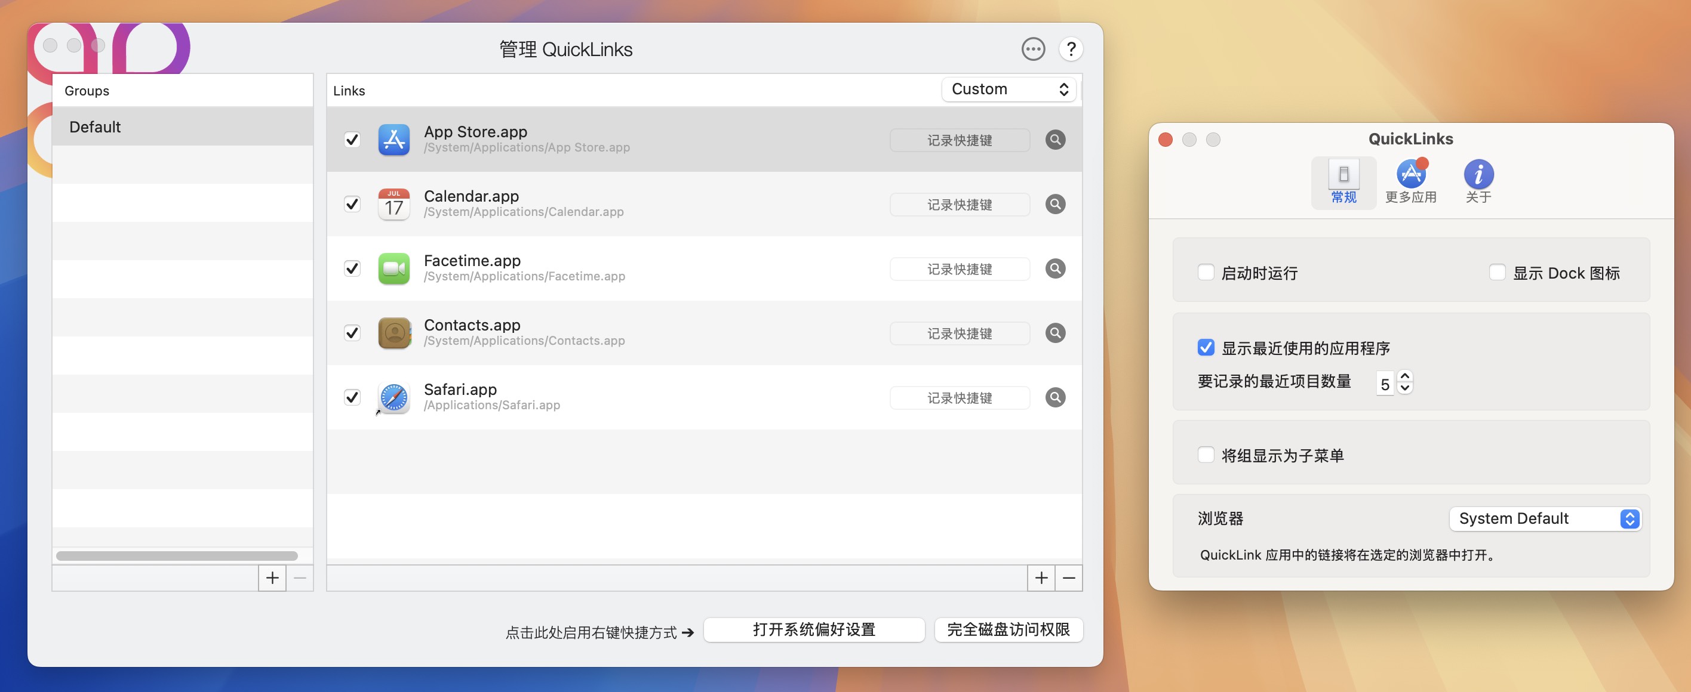Reveal App Store.app with its magnifier icon
This screenshot has height=692, width=1691.
tap(1055, 140)
